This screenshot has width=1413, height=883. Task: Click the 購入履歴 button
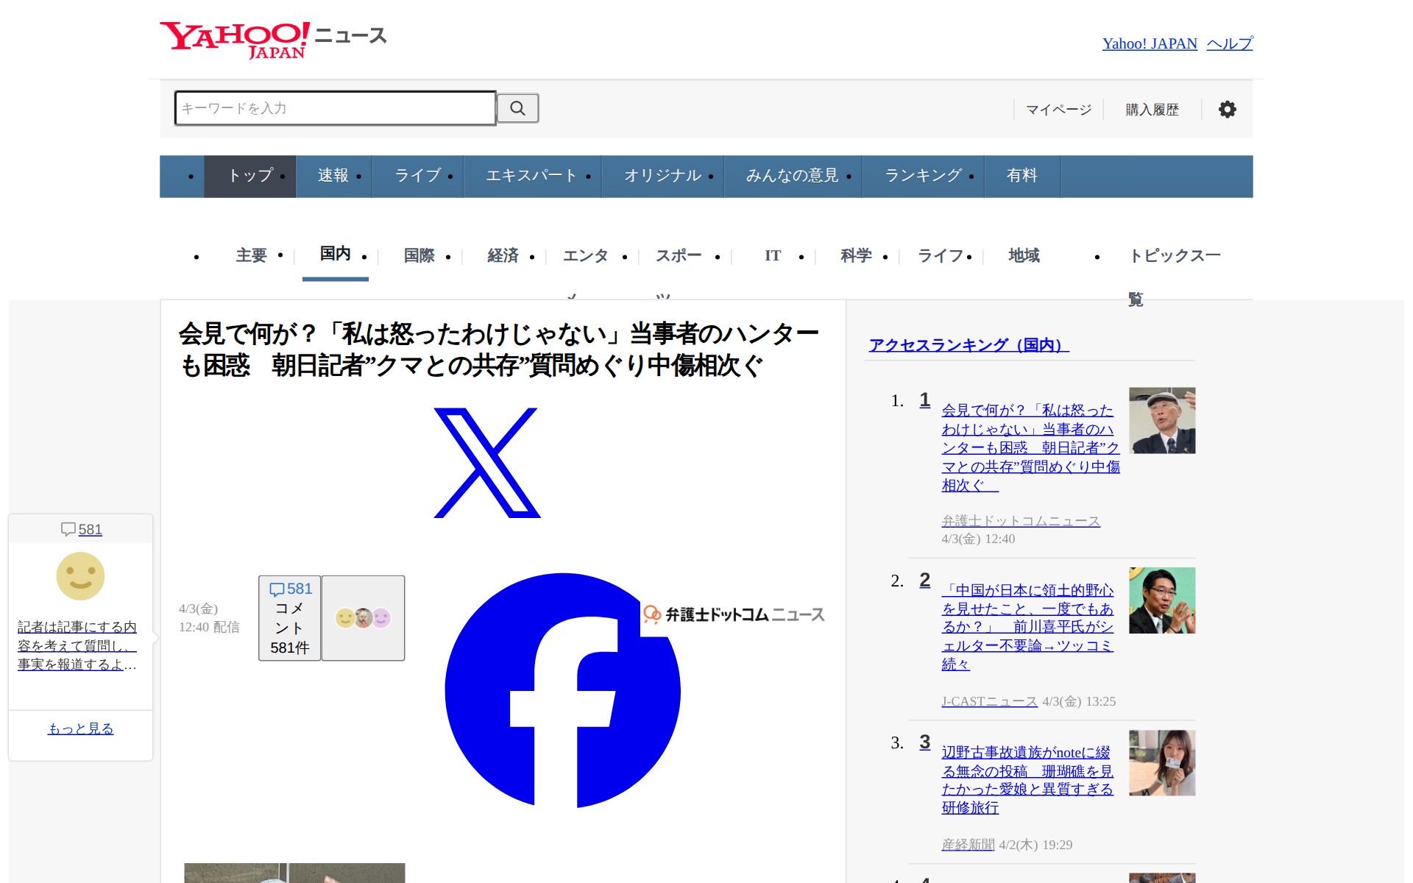point(1152,110)
